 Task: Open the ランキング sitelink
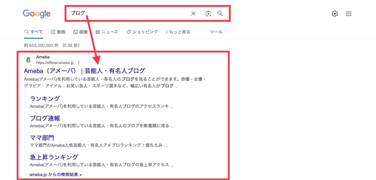click(45, 98)
